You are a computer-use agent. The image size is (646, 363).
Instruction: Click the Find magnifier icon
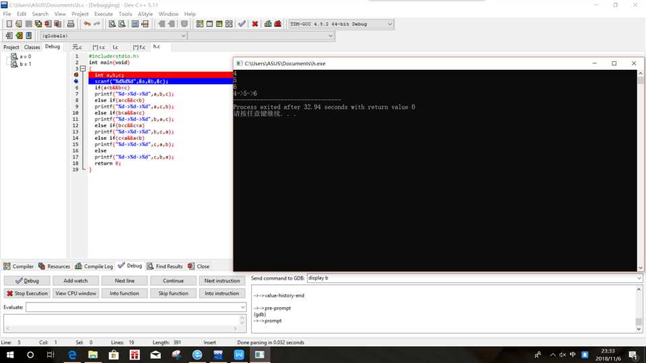(112, 24)
